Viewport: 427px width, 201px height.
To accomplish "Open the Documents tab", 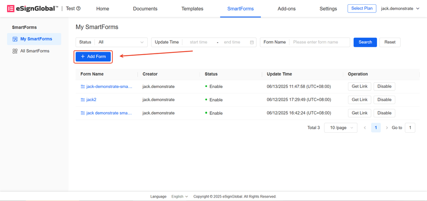I will coord(145,9).
